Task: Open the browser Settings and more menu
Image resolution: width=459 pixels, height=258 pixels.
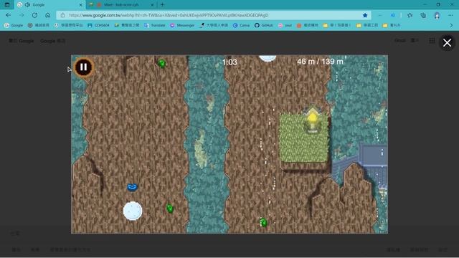Action: (450, 15)
